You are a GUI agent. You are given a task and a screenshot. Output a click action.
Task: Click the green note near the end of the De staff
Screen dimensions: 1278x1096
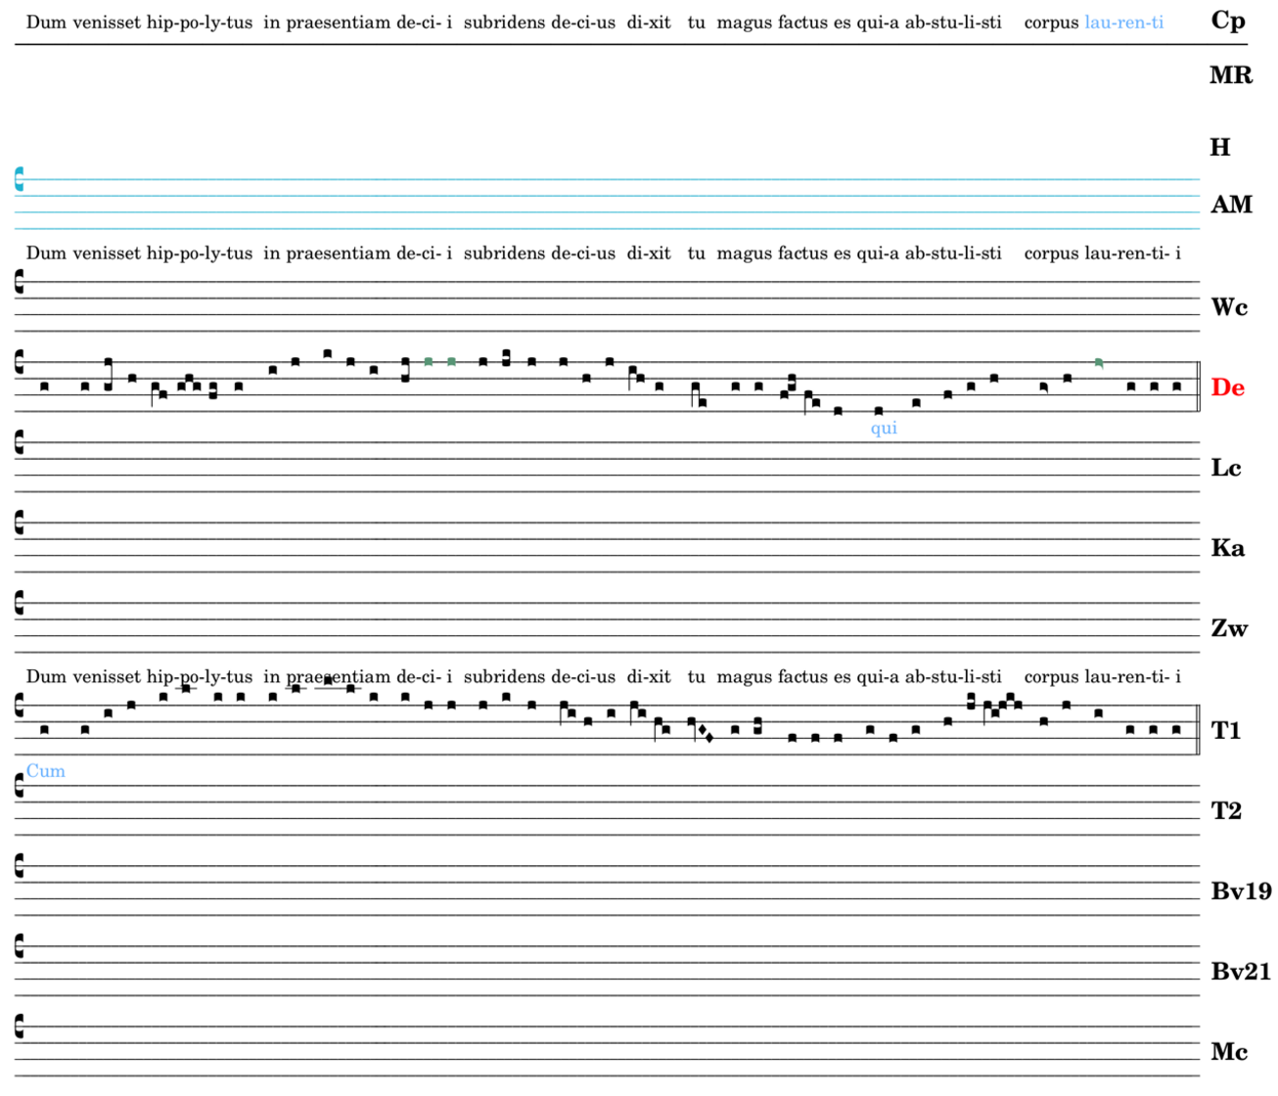[x=1099, y=363]
